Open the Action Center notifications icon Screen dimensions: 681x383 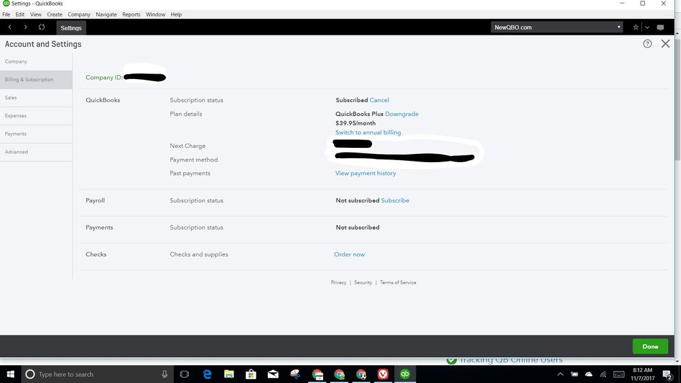(667, 374)
